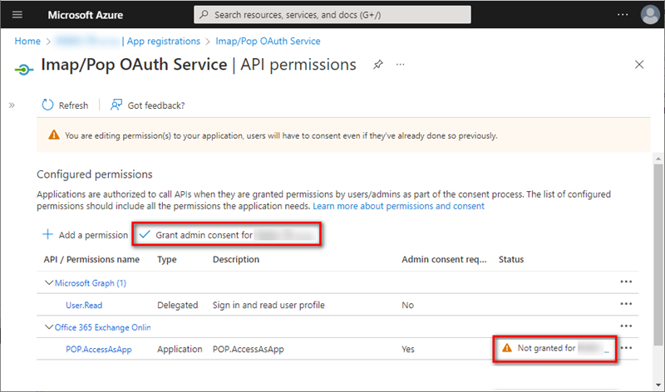Pin the API permissions blade

click(378, 65)
